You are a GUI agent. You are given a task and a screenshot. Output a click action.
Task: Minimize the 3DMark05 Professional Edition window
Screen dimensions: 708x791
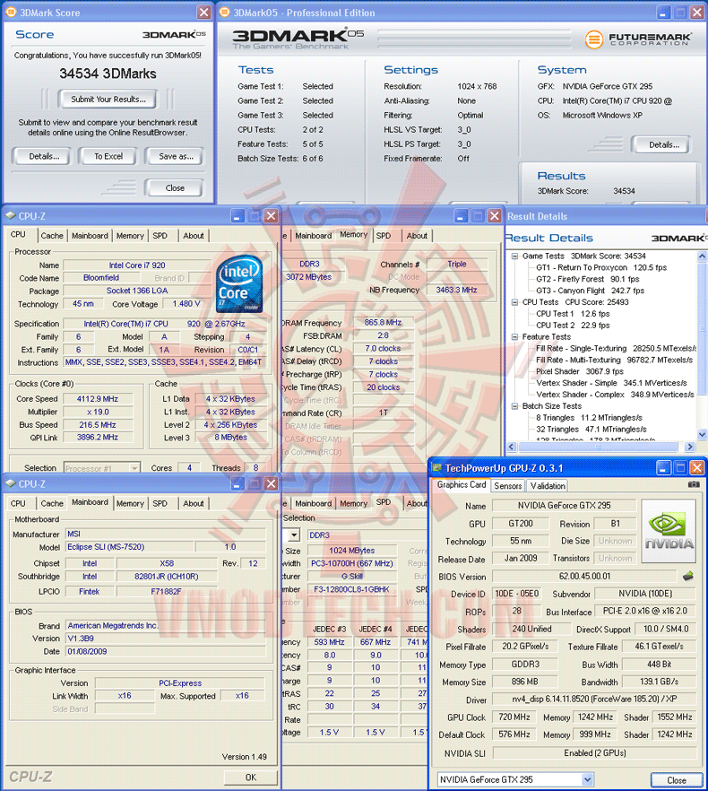point(664,13)
